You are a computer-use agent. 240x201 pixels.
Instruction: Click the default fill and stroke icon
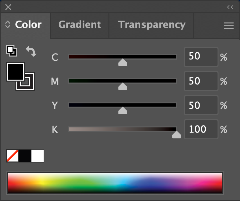tap(12, 51)
